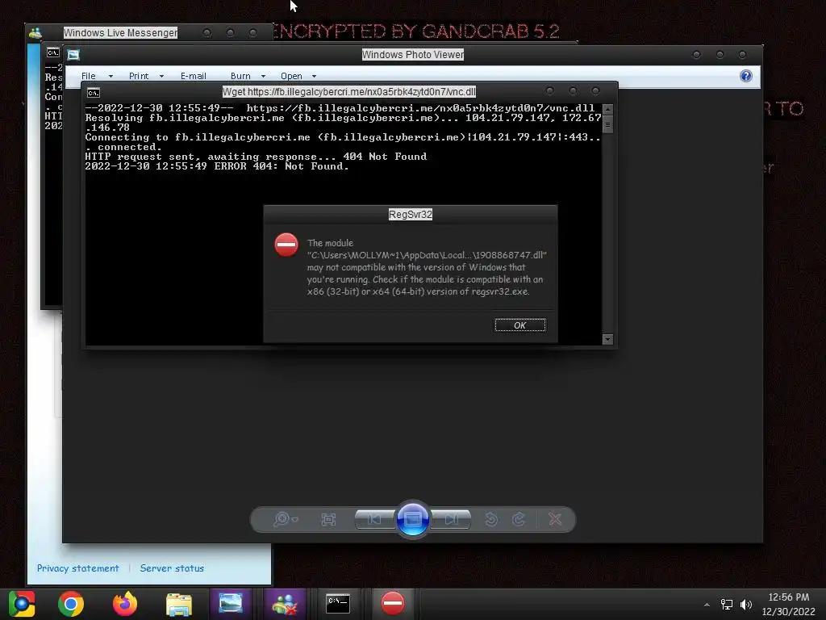Screen dimensions: 826x620
Task: Expand the Open dropdown arrow
Action: coord(314,77)
